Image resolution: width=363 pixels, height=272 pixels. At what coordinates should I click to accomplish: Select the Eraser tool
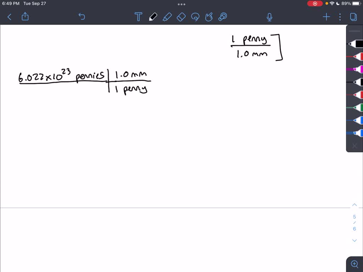pos(181,17)
